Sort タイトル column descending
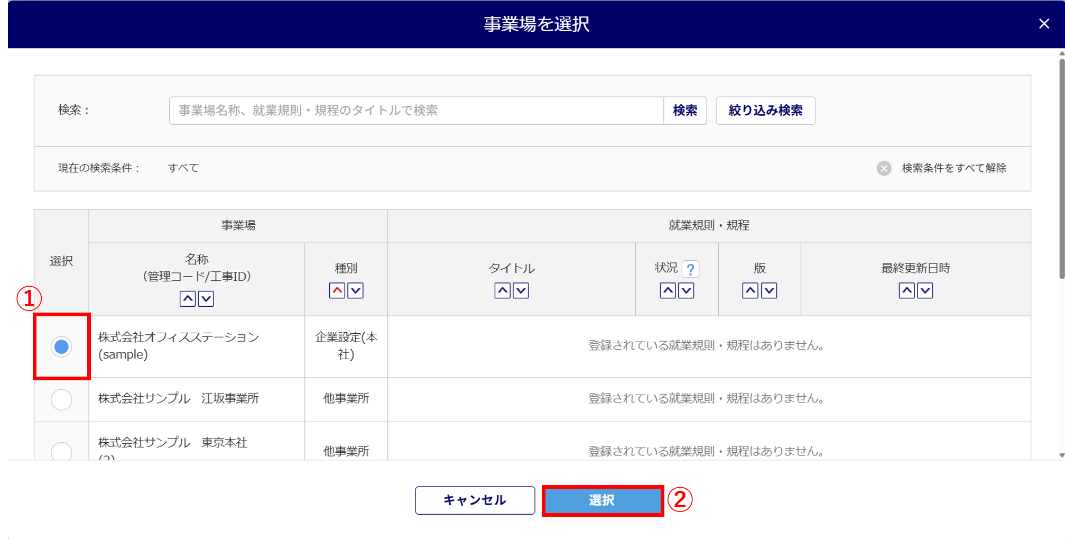Screen dimensions: 1065x539 click(521, 290)
